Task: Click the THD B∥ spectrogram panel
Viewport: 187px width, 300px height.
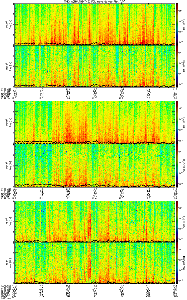Action: 95,165
